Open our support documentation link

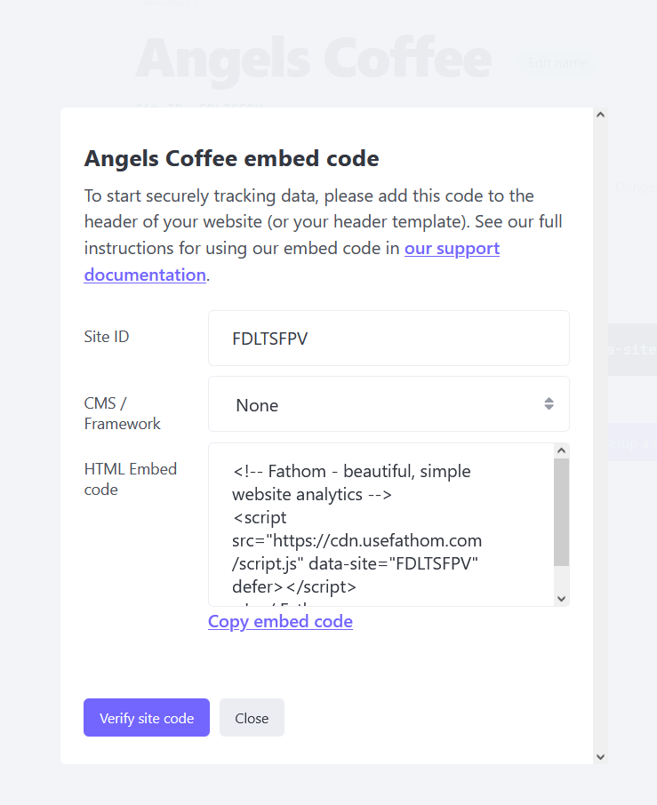click(x=452, y=248)
